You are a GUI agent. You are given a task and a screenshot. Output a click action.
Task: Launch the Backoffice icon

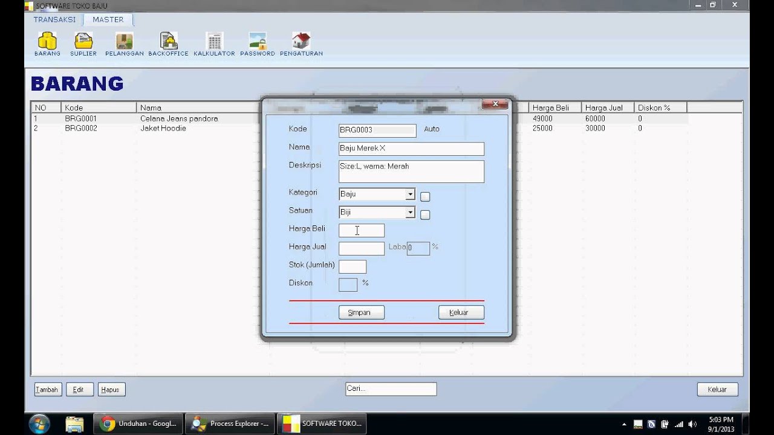pyautogui.click(x=168, y=41)
